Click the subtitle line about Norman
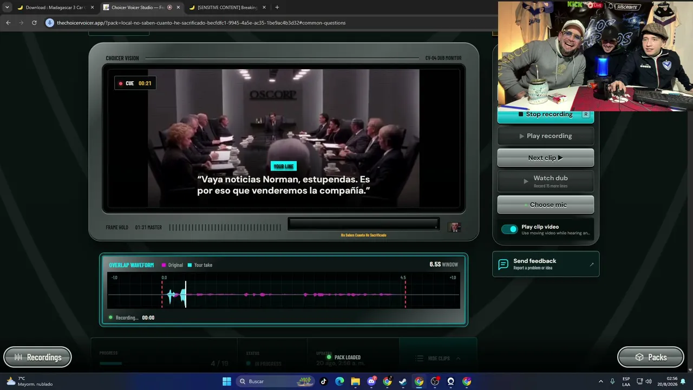 (x=284, y=185)
